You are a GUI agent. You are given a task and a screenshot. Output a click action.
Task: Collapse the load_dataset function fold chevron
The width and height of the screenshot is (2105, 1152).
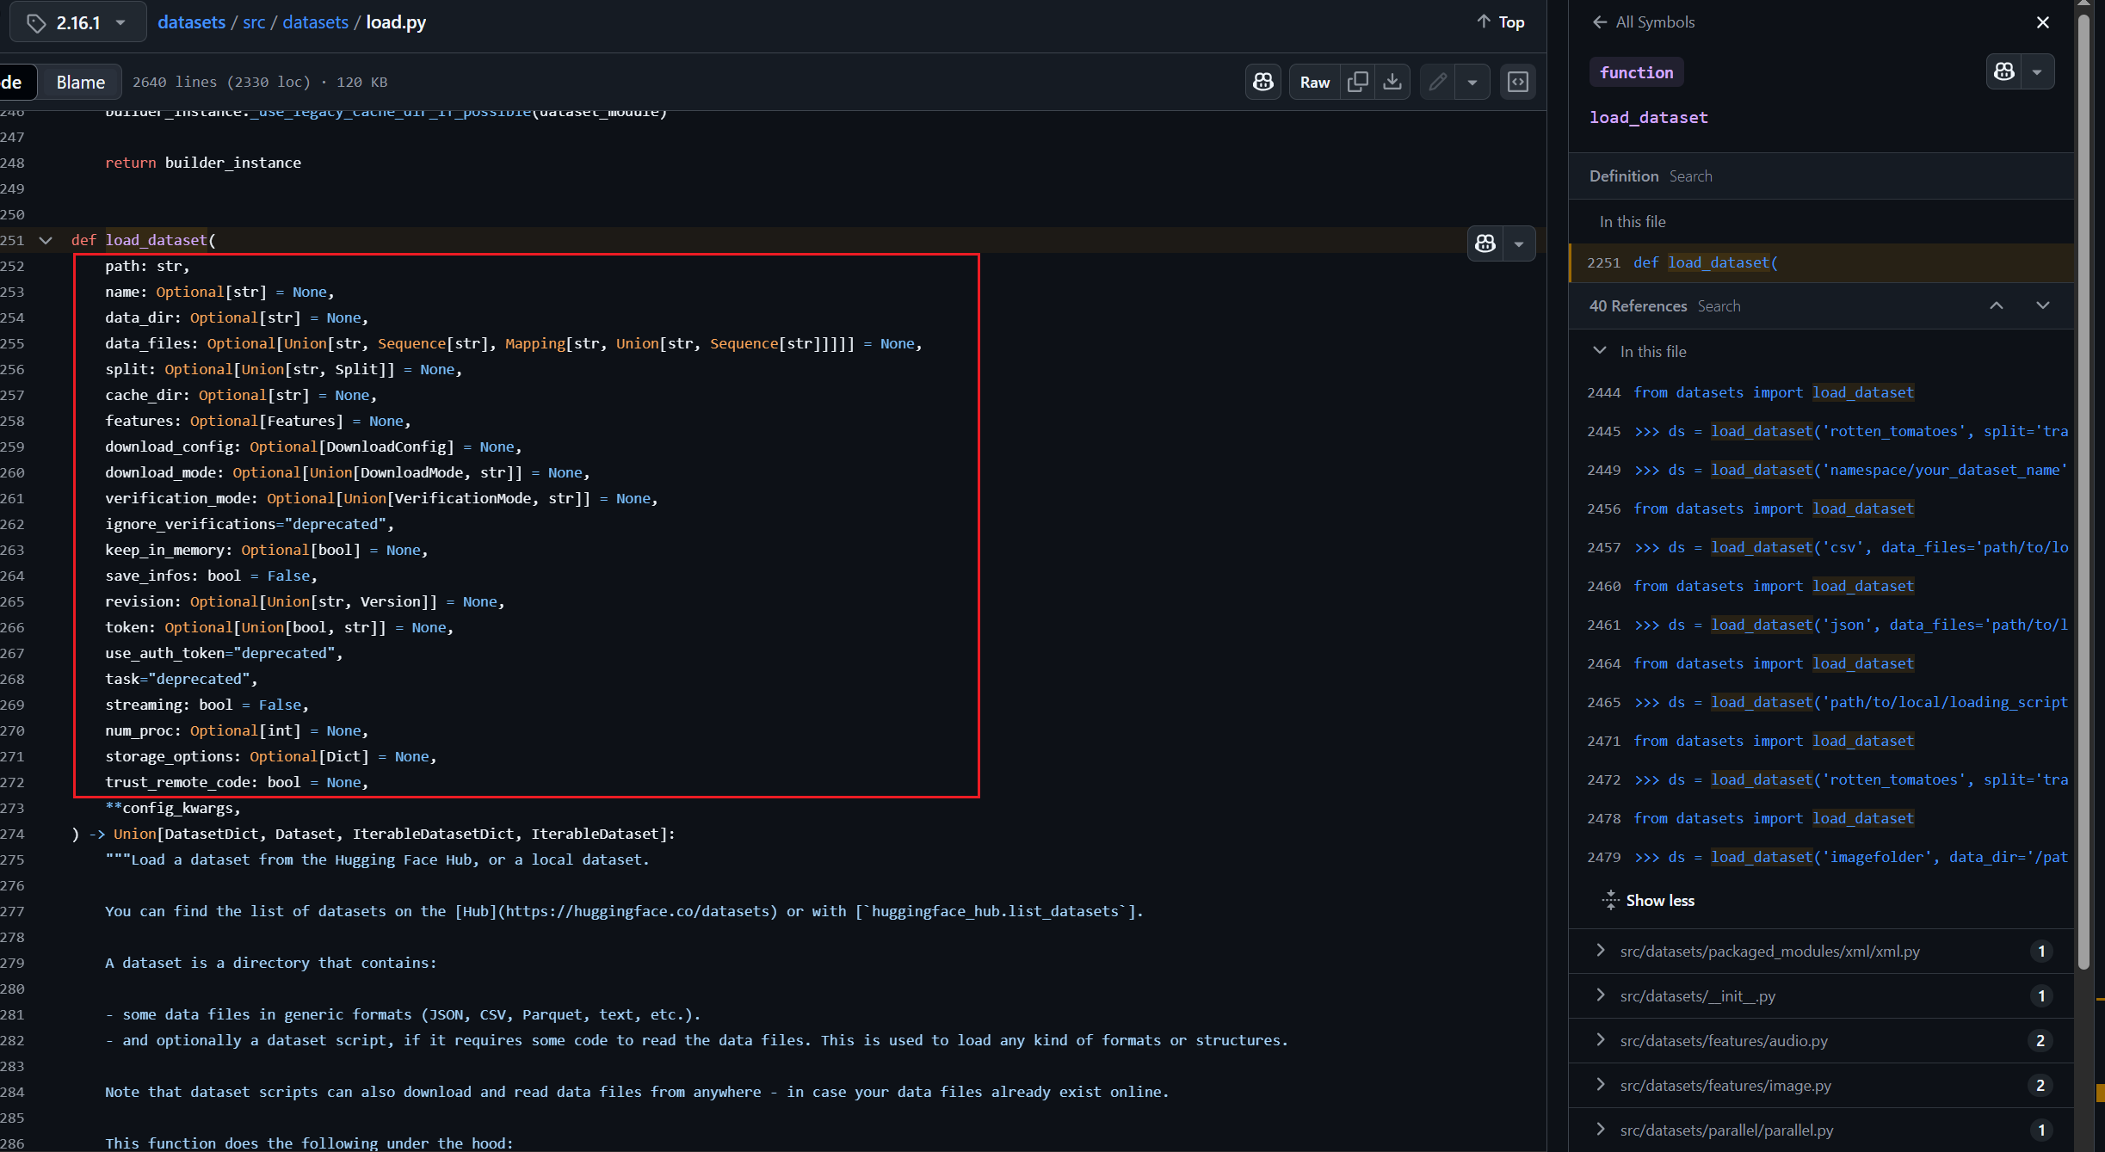[x=46, y=240]
